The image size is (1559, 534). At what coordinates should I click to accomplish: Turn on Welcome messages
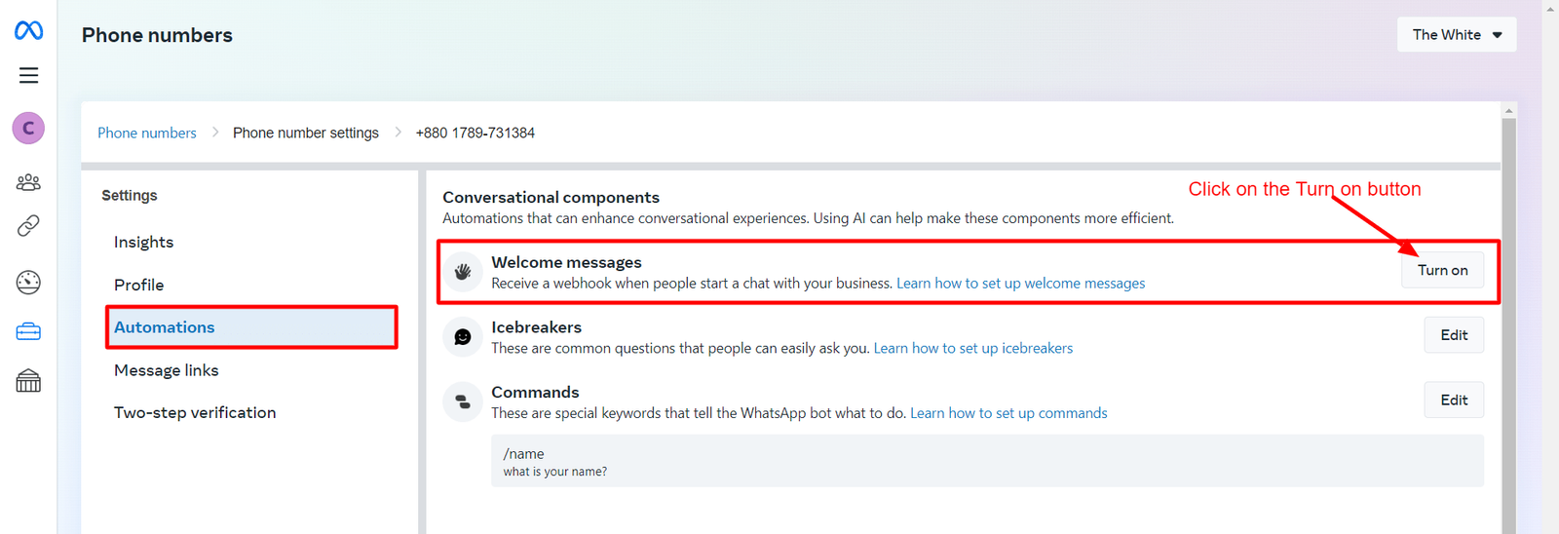(x=1442, y=270)
